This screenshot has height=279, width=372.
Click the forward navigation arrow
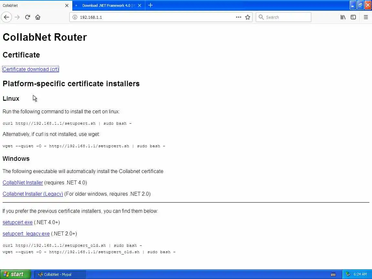pyautogui.click(x=17, y=17)
